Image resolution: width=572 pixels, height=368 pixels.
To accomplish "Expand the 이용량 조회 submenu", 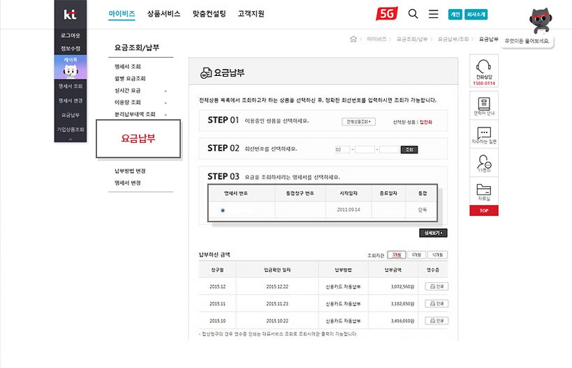I will [166, 103].
